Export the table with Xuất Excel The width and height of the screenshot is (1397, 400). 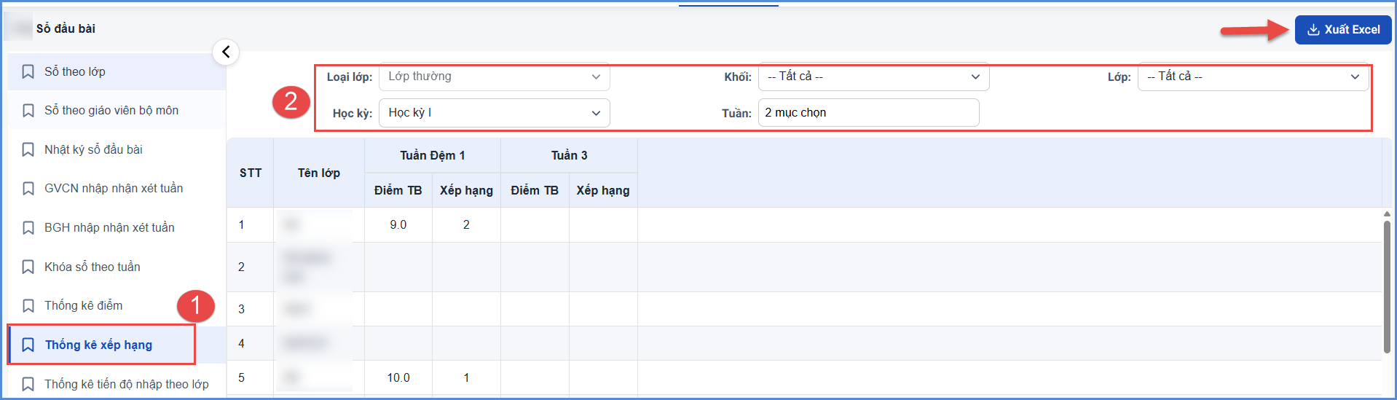[x=1343, y=30]
